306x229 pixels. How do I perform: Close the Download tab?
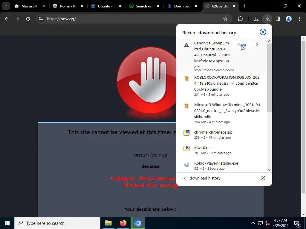pos(196,6)
